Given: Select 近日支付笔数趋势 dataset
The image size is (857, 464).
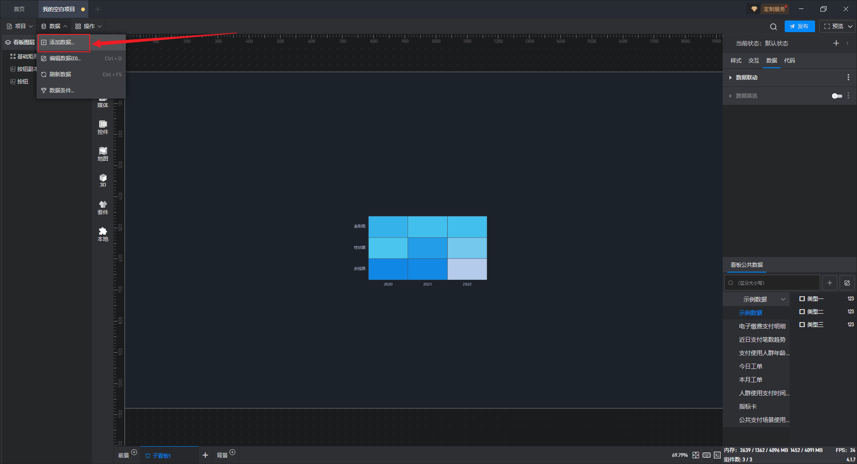Looking at the screenshot, I should (x=762, y=340).
